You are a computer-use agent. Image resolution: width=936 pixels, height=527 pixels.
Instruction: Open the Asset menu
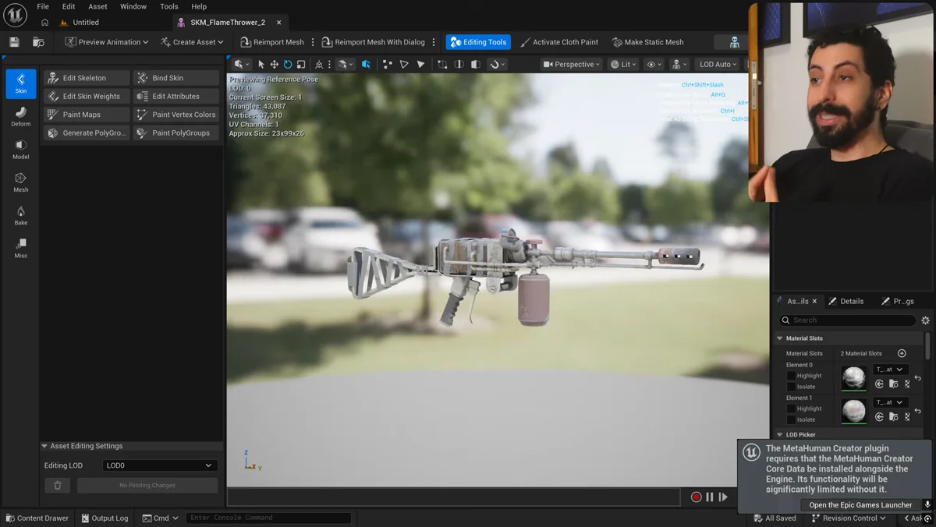tap(97, 6)
